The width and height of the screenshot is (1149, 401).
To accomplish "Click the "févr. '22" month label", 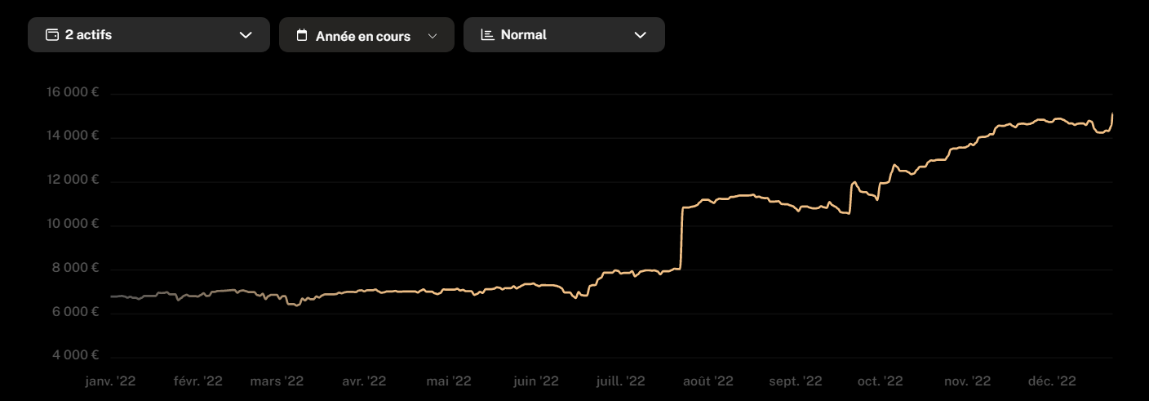I will coord(197,381).
